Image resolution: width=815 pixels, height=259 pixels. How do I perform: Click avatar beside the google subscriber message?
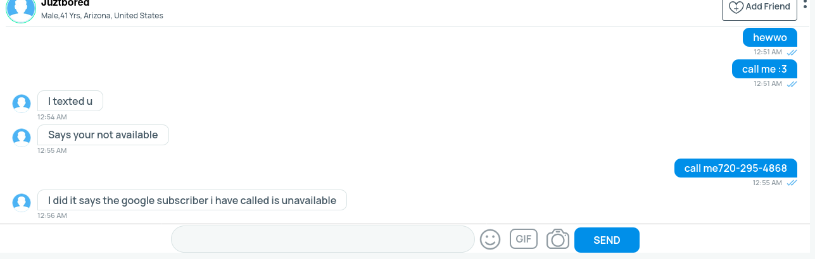point(22,202)
